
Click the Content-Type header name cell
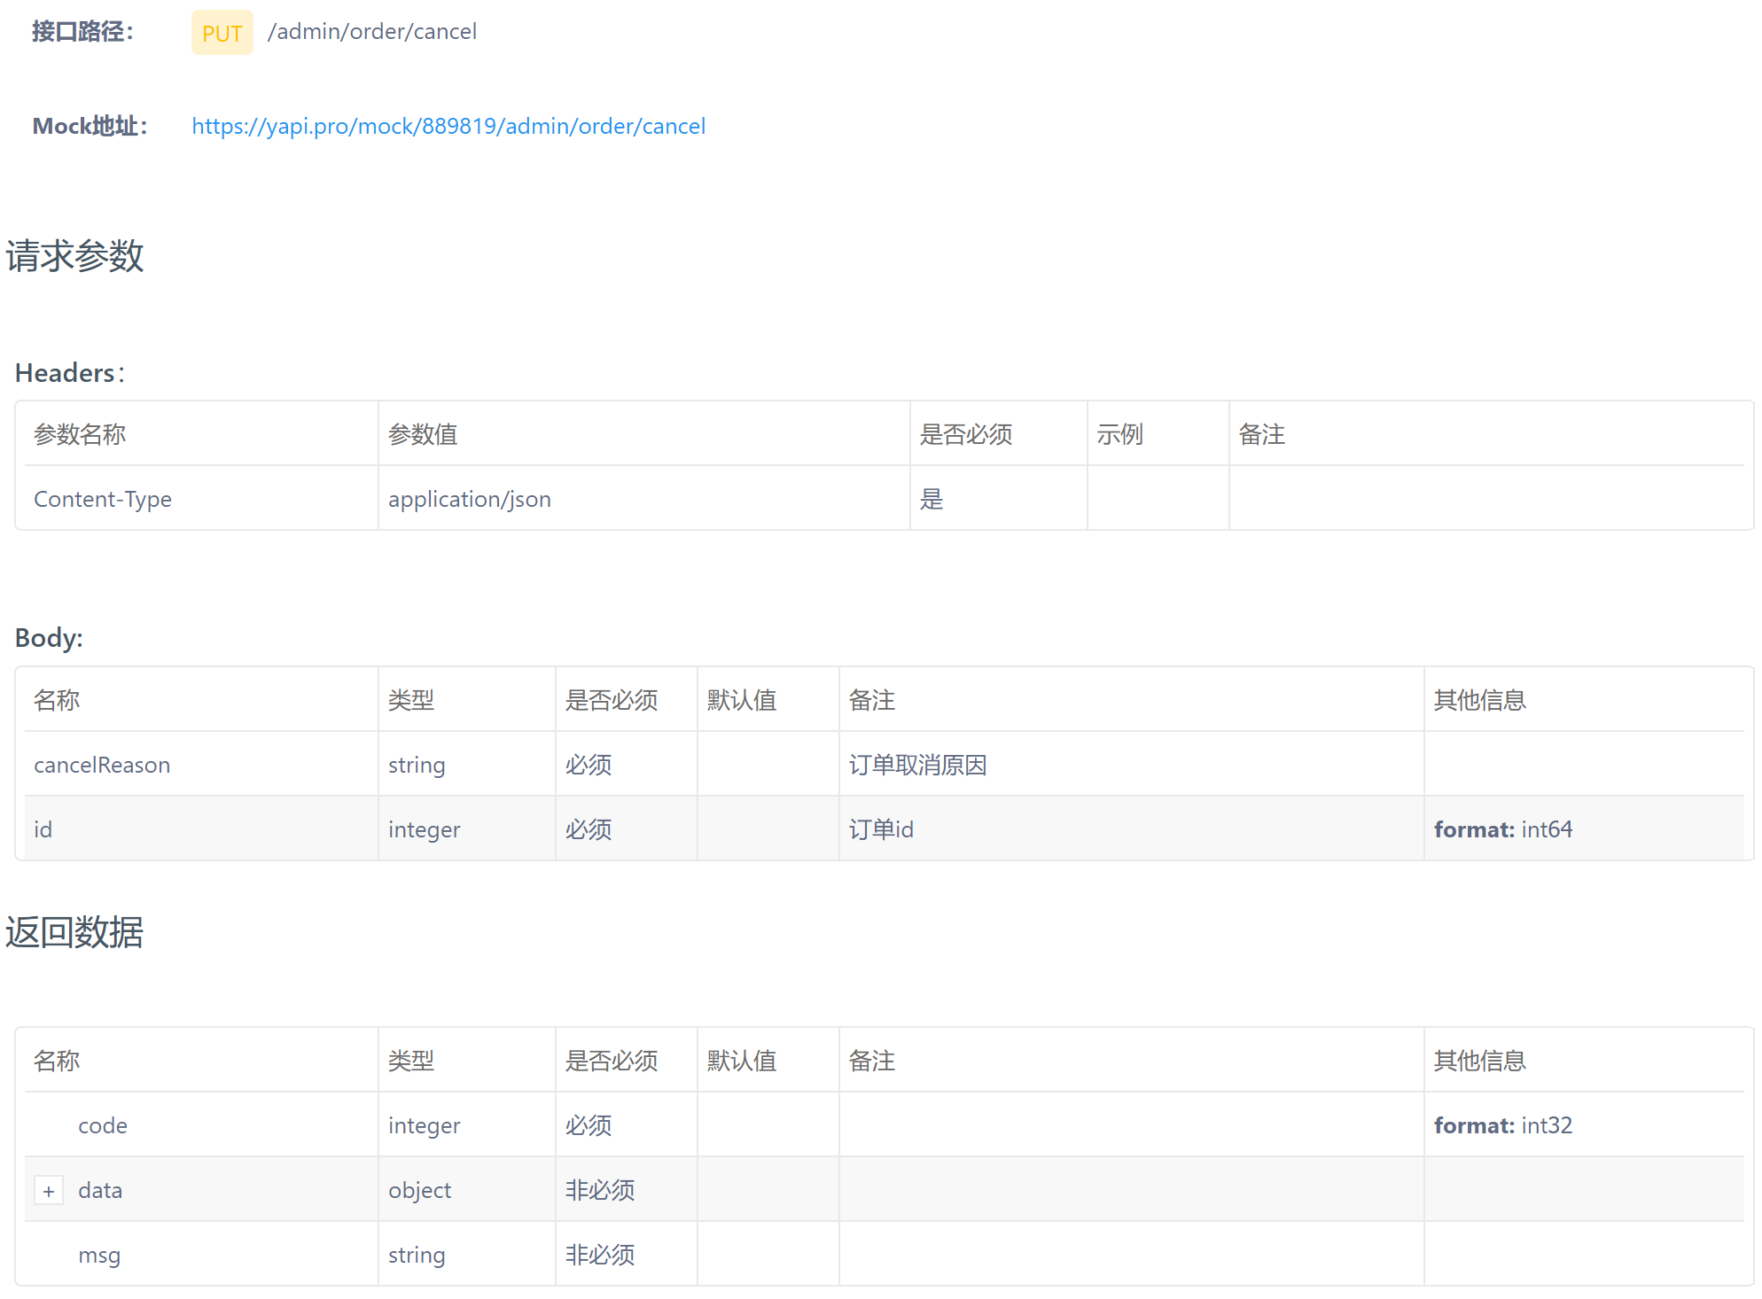103,499
